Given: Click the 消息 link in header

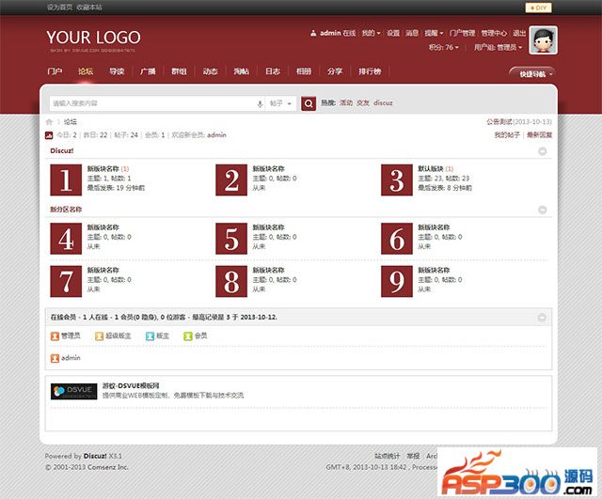Looking at the screenshot, I should [x=412, y=34].
